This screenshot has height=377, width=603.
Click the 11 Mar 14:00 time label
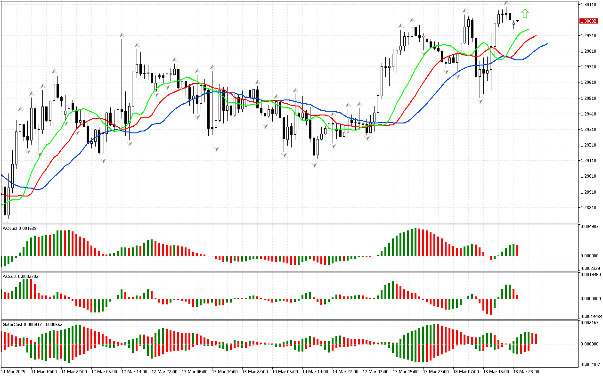[x=44, y=371]
